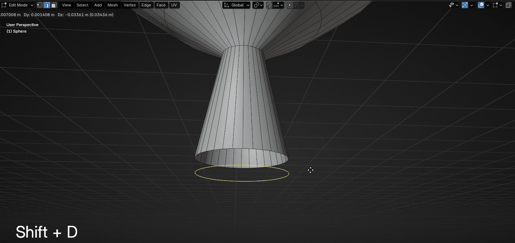Click the selectability and visibility eye icon
Screen dimensions: 515x243
452,5
